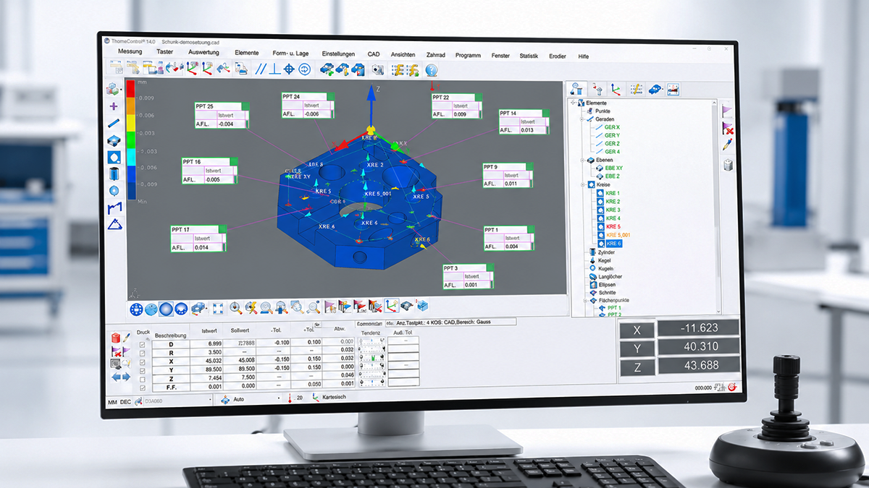Select Zylinder in the element tree
The height and width of the screenshot is (488, 869).
[x=605, y=252]
